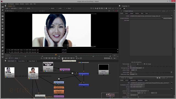Open the Sequence tab of Read node properties

click(x=133, y=80)
